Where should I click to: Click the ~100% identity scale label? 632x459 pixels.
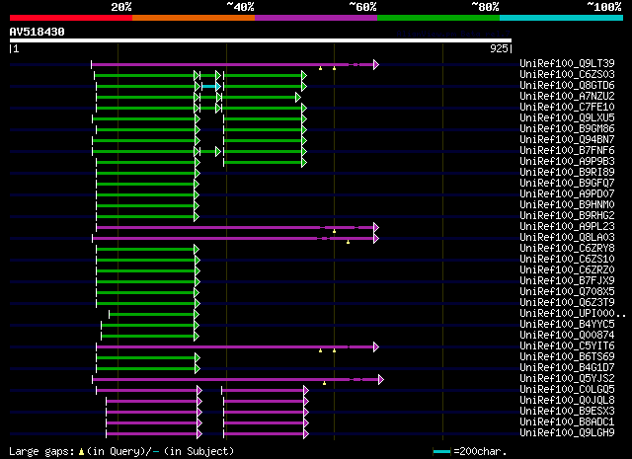(604, 7)
